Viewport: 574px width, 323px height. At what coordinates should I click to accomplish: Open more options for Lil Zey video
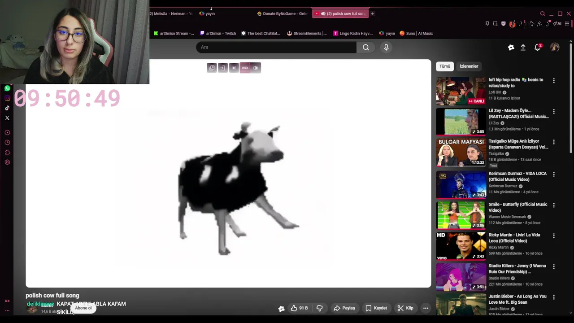pyautogui.click(x=554, y=111)
